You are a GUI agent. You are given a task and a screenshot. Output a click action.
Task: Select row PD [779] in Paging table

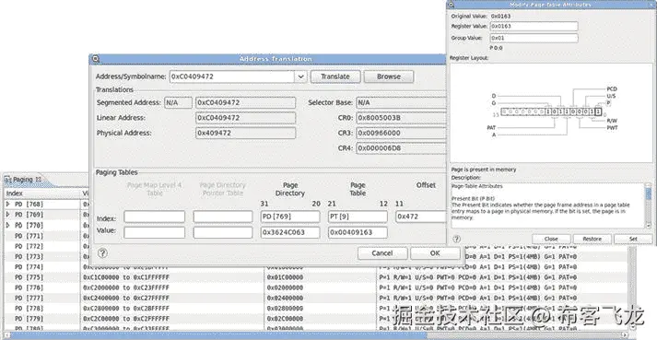click(41, 319)
